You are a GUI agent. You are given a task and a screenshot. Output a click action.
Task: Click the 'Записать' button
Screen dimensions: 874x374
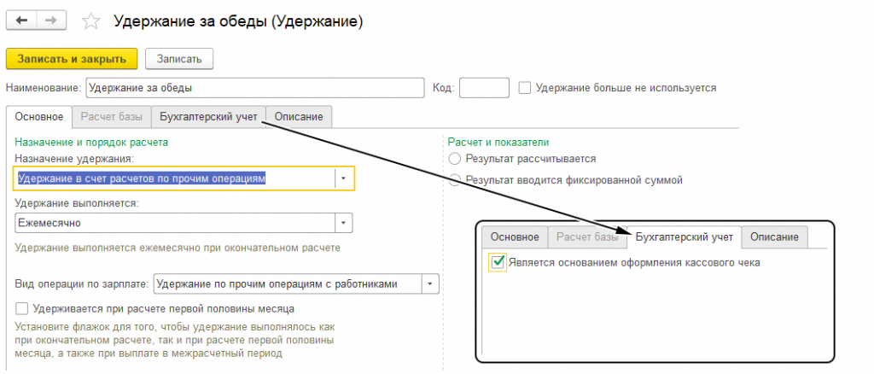(178, 58)
